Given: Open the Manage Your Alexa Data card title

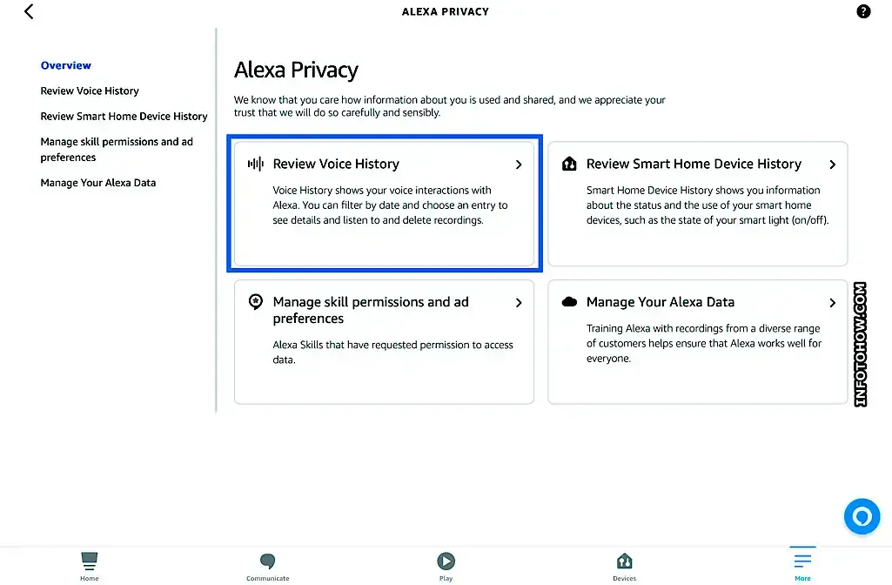Looking at the screenshot, I should click(x=661, y=301).
